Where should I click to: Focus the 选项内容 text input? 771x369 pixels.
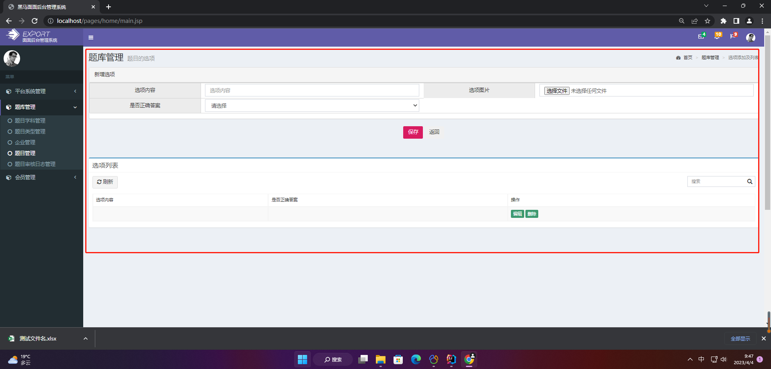(x=312, y=90)
